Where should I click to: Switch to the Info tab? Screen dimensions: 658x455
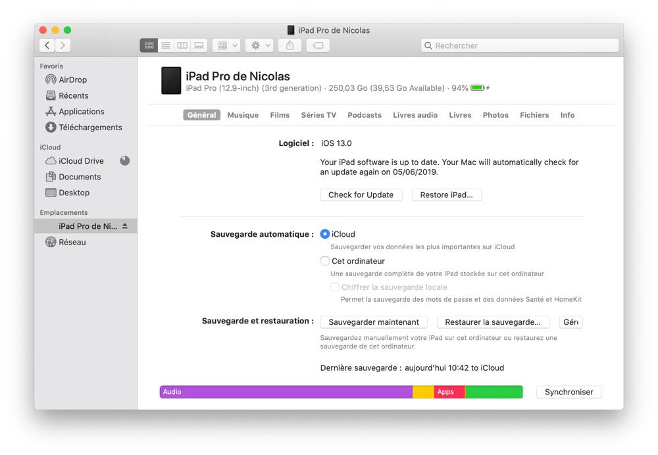tap(567, 115)
